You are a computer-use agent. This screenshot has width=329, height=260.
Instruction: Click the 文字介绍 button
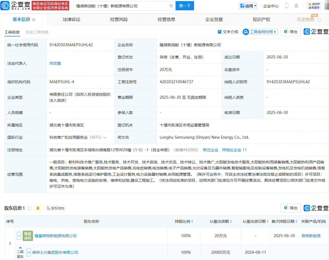(x=228, y=32)
